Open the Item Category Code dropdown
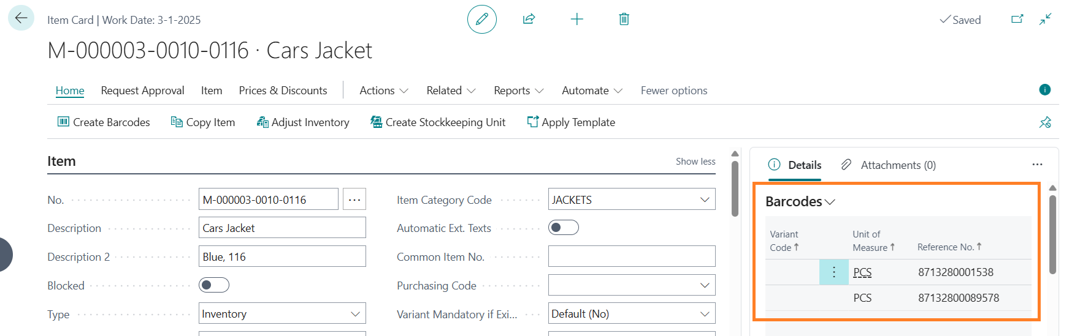This screenshot has height=336, width=1072. click(x=705, y=200)
